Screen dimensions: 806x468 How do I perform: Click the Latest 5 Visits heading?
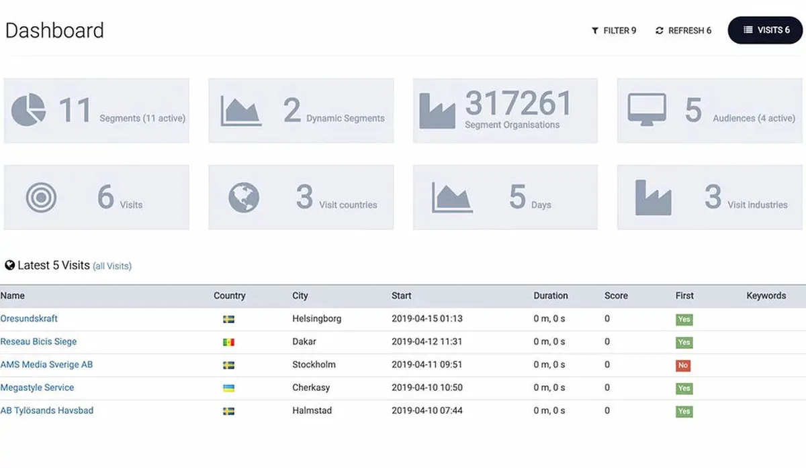pyautogui.click(x=54, y=266)
